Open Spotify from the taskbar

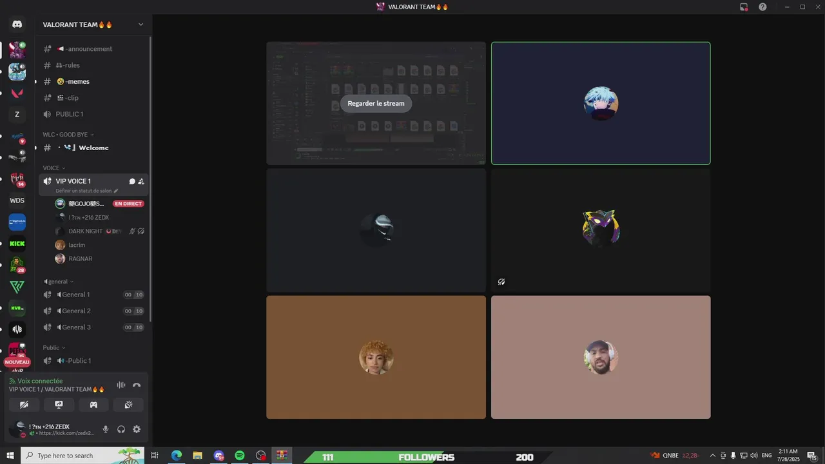pyautogui.click(x=240, y=456)
